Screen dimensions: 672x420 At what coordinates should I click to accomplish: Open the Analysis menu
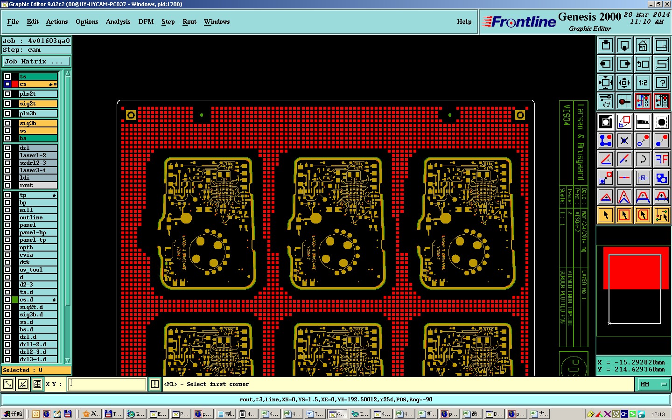pos(118,21)
